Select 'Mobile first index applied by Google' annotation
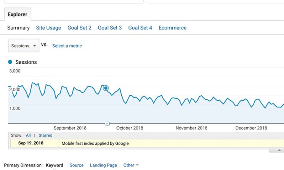284x170 pixels. 95,143
